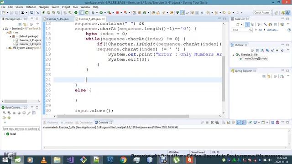
Task: Expand the Exercise_5_41b.java tree node
Action: tap(14, 44)
